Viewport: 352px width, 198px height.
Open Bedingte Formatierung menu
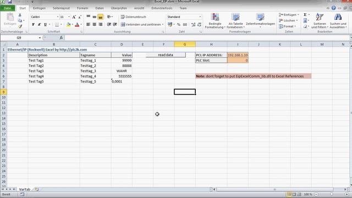215,21
